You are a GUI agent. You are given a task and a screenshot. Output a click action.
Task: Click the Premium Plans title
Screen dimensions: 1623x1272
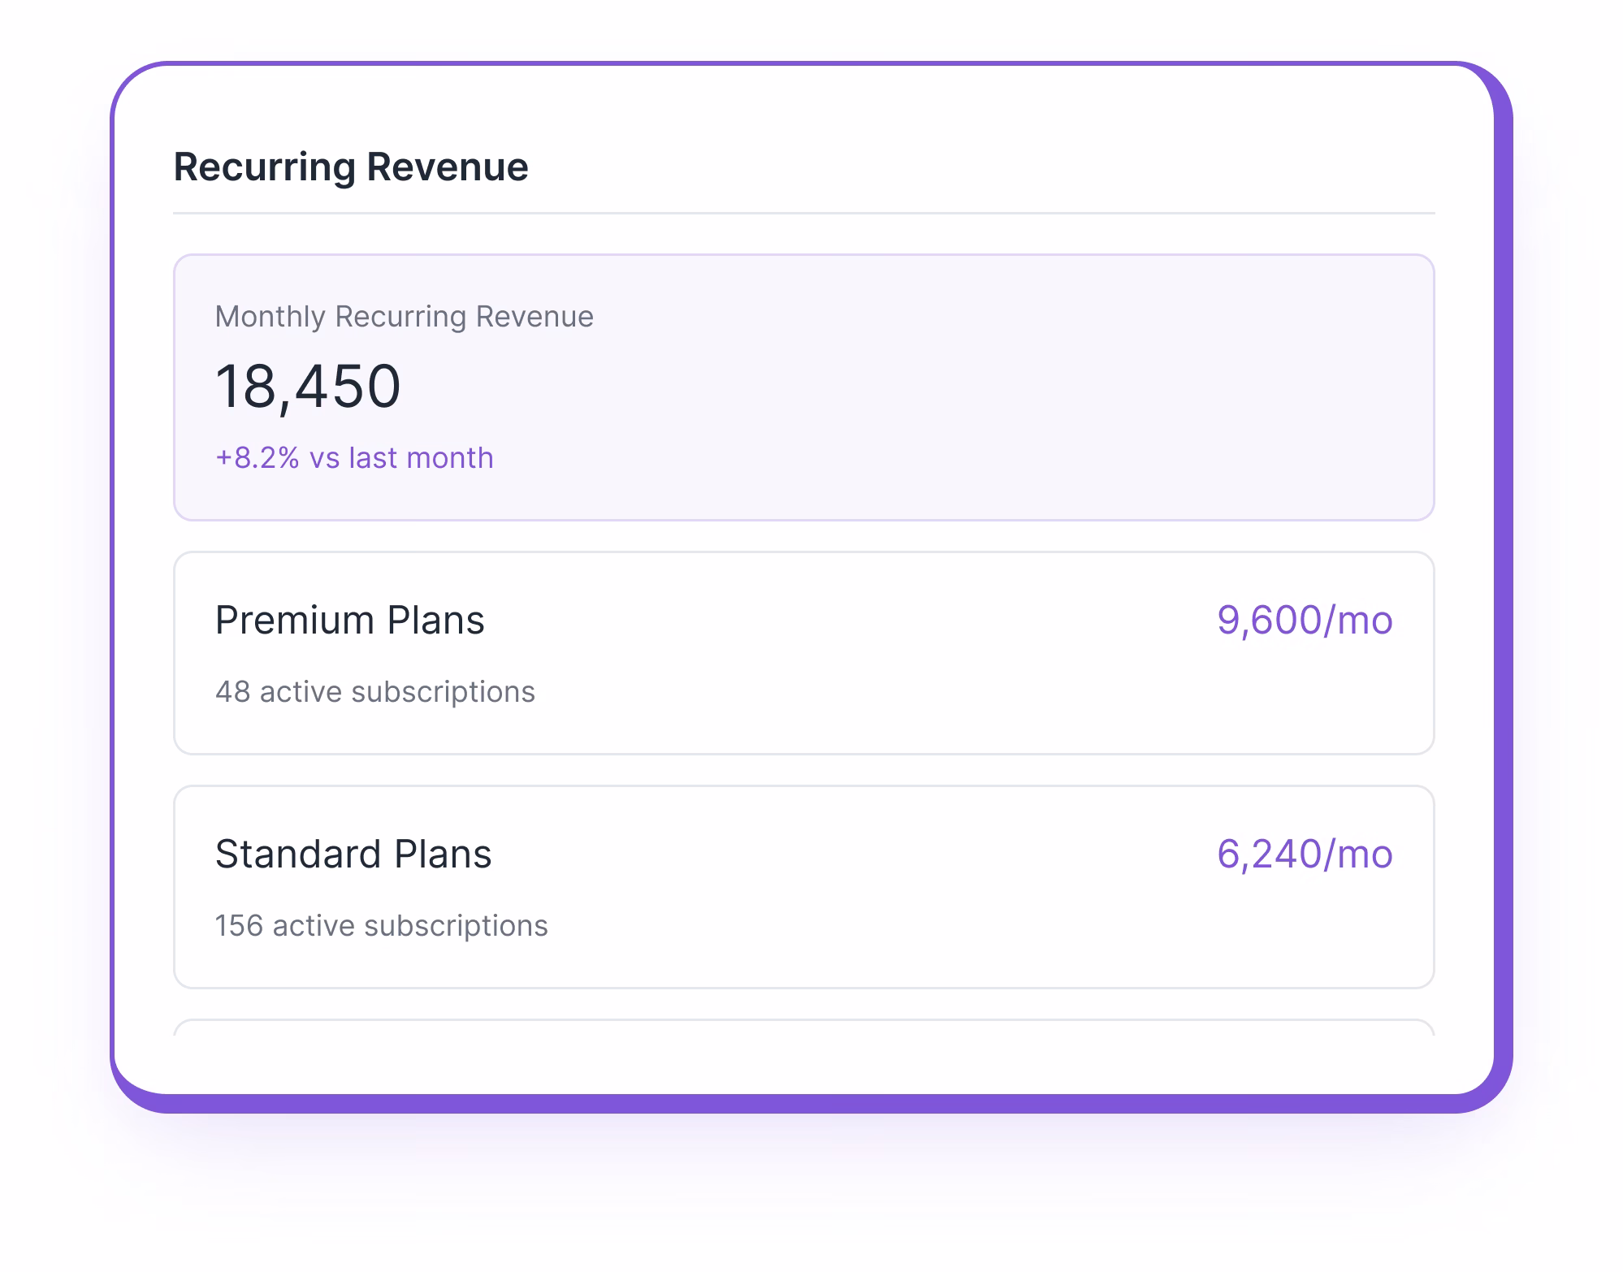349,620
